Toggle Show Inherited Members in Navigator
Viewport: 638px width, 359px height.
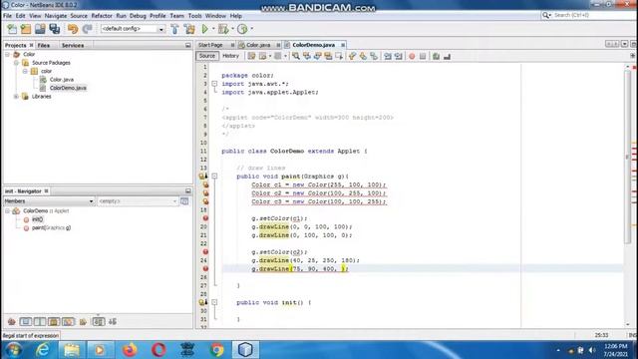pyautogui.click(x=11, y=322)
